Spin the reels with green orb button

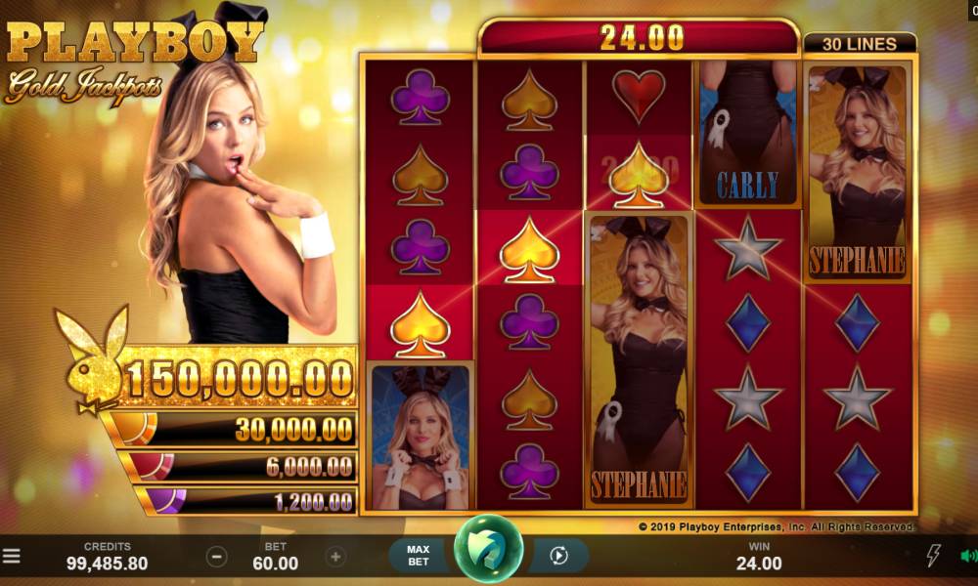coord(488,550)
